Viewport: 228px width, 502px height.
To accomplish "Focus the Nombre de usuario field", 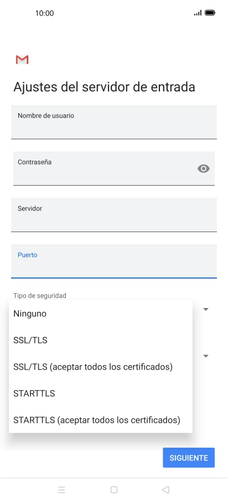I will pos(114,122).
